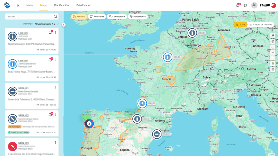Click the filter sliders icon beside logo
The height and width of the screenshot is (156, 278).
point(18,5)
